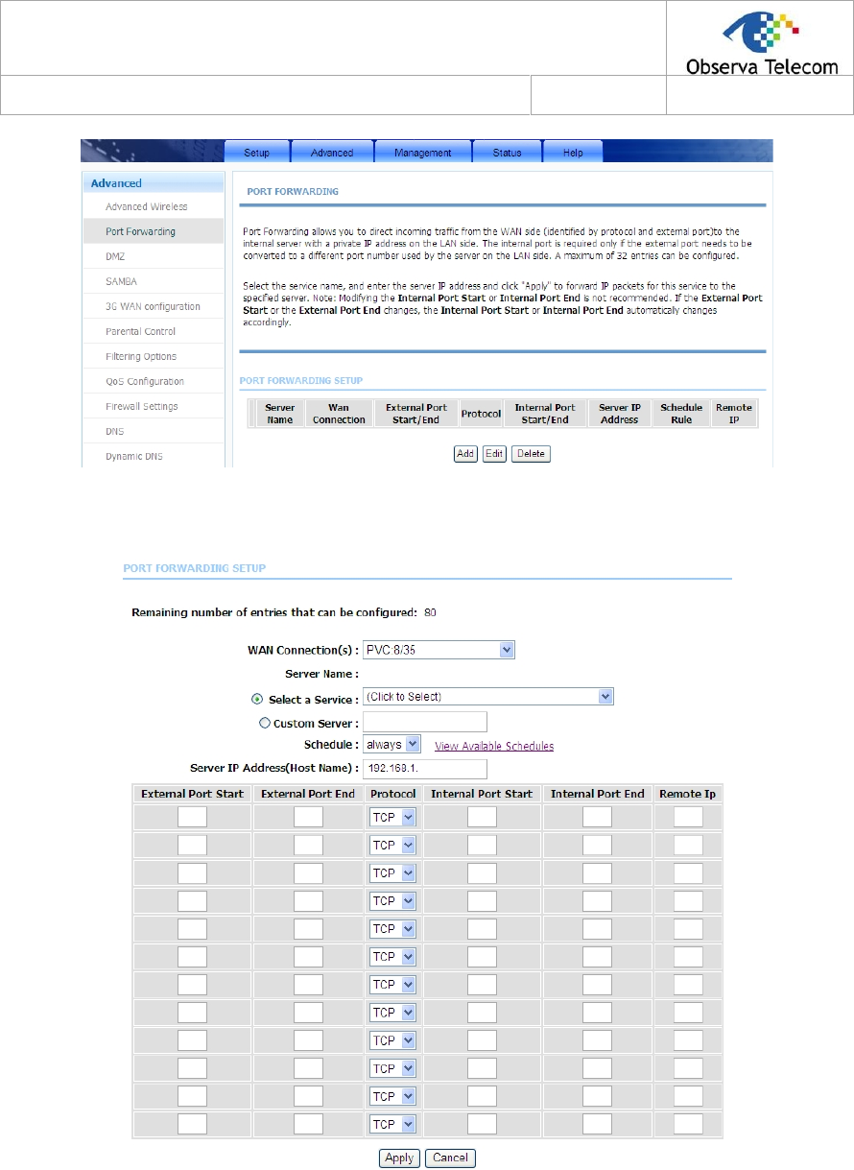Focus last row External Port Start field
The height and width of the screenshot is (1170, 854).
(193, 1124)
